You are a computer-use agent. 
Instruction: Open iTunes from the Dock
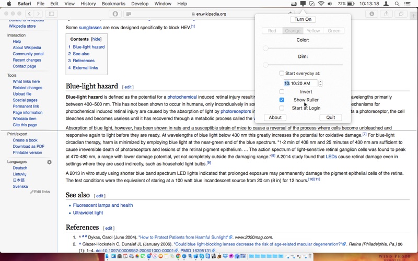click(155, 256)
